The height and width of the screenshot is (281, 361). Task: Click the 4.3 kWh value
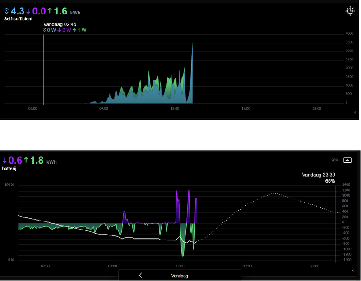(18, 11)
